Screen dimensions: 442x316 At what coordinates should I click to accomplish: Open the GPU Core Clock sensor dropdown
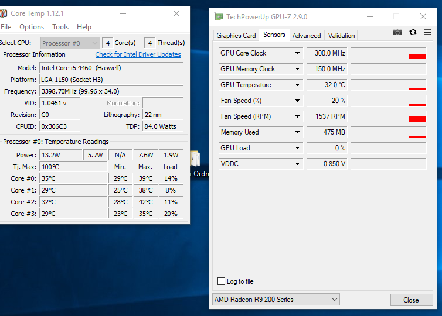click(x=297, y=53)
